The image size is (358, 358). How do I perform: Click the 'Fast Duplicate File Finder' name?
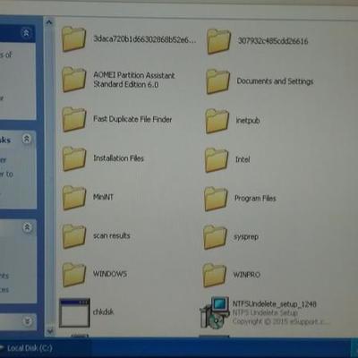pyautogui.click(x=132, y=119)
